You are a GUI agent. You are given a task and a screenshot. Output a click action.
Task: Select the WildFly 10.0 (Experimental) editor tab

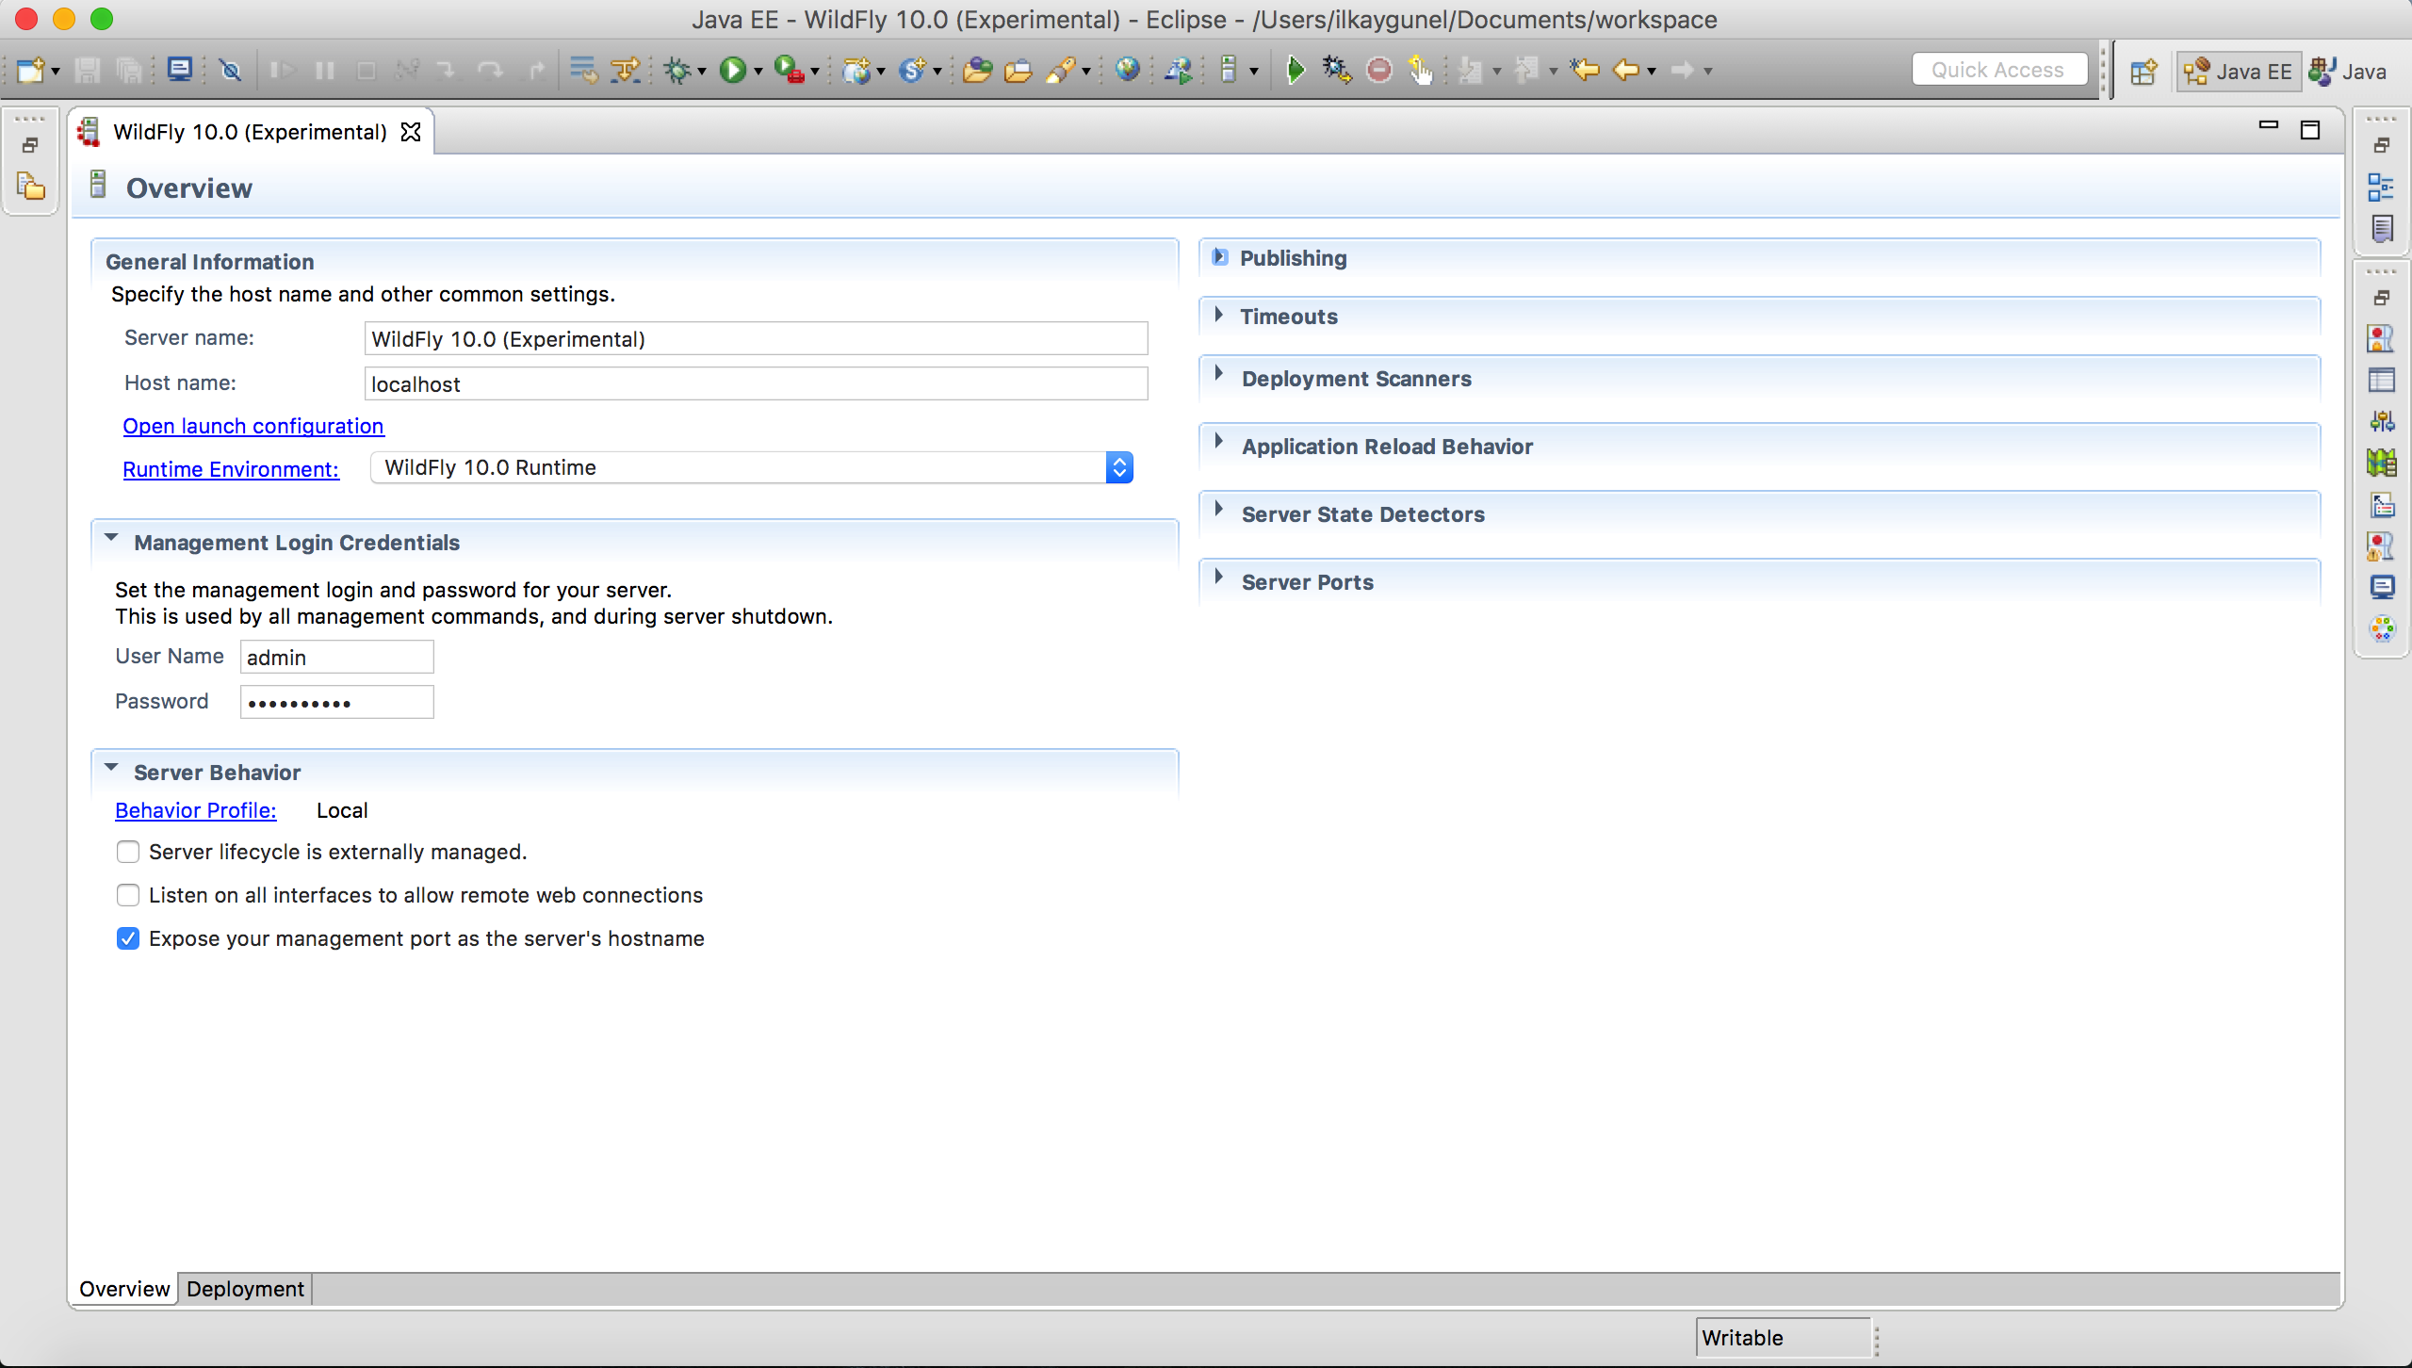coord(250,132)
